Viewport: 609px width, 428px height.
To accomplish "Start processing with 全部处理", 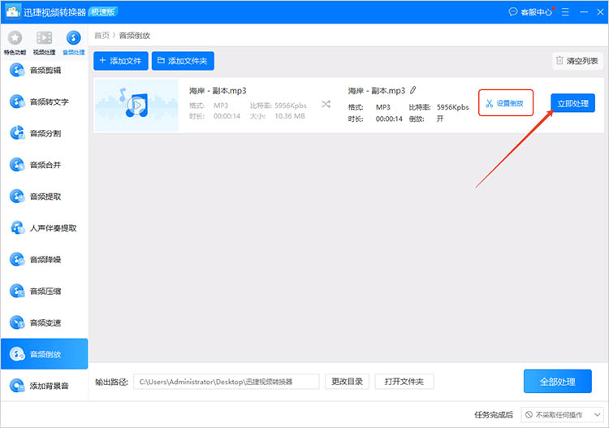I will (557, 382).
